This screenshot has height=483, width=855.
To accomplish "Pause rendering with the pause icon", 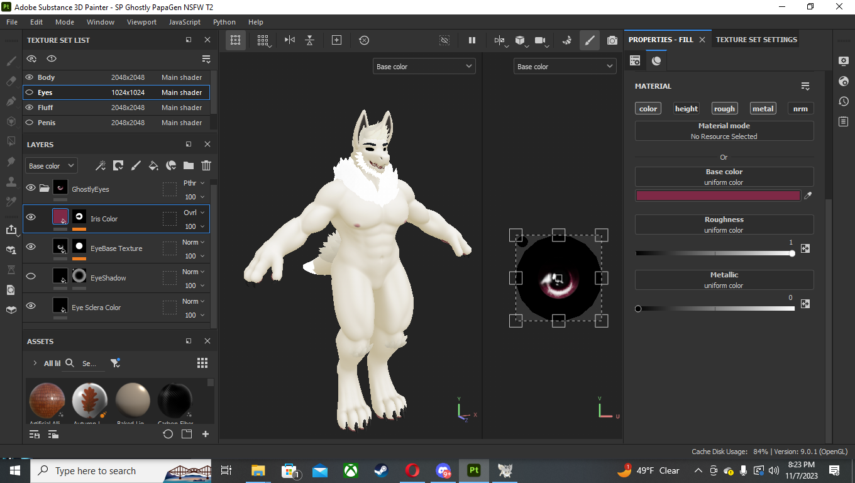I will coord(472,40).
